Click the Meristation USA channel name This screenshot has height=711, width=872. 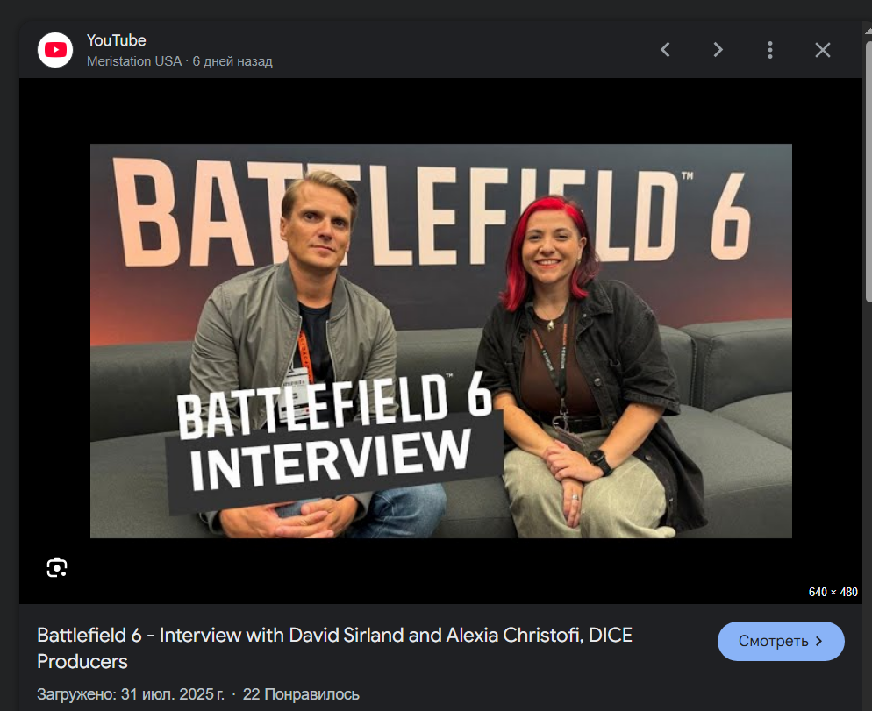click(x=134, y=61)
